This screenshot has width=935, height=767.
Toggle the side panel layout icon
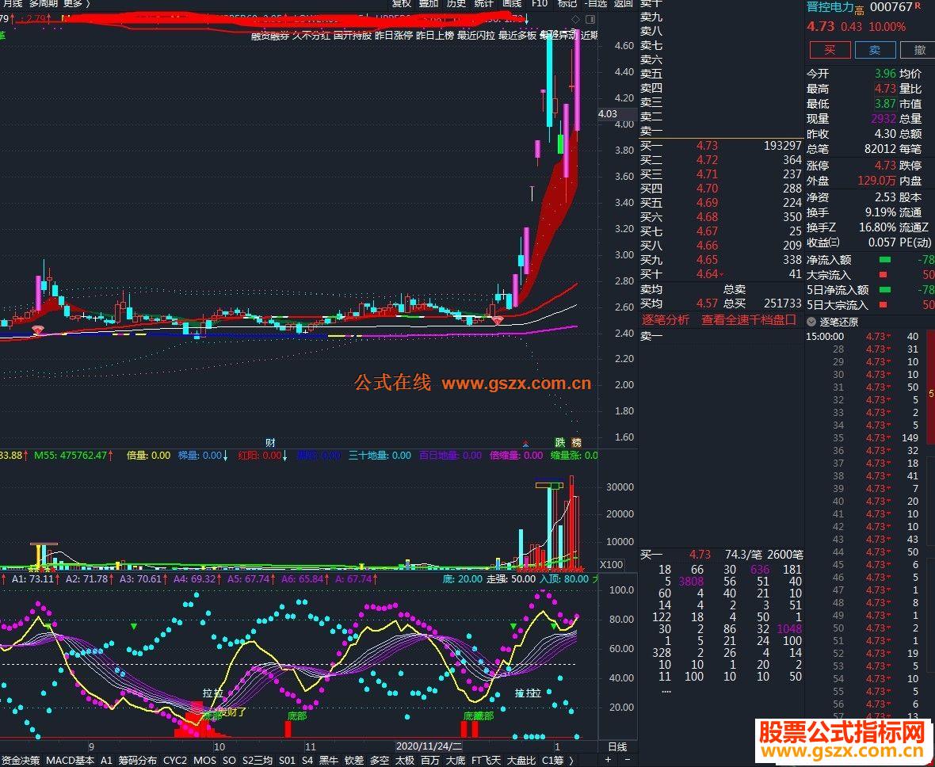tap(590, 20)
